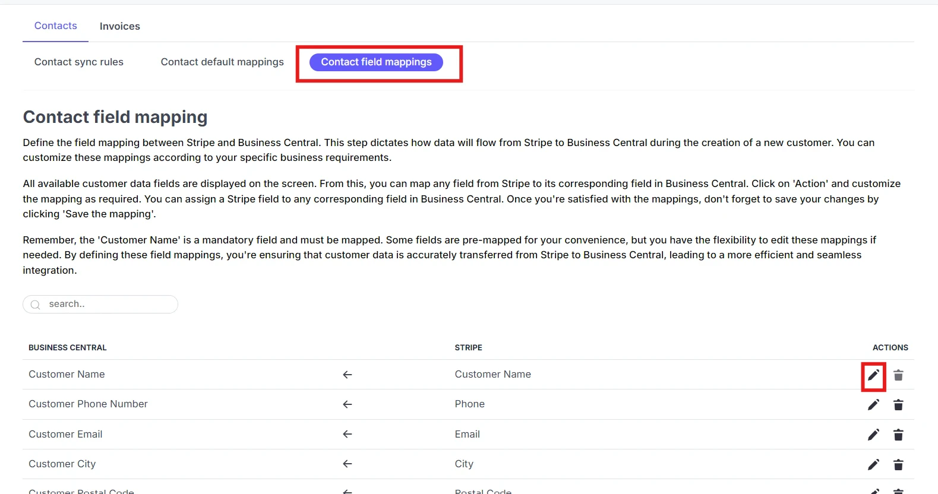Click the Stripe field Email
The image size is (938, 494).
pos(468,434)
